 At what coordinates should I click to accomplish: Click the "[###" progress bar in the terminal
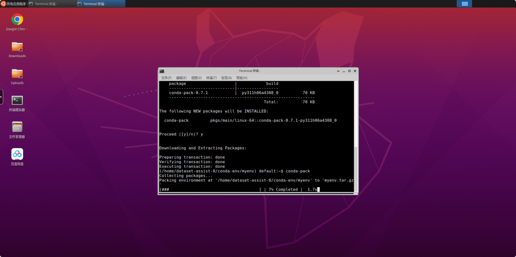click(210, 190)
